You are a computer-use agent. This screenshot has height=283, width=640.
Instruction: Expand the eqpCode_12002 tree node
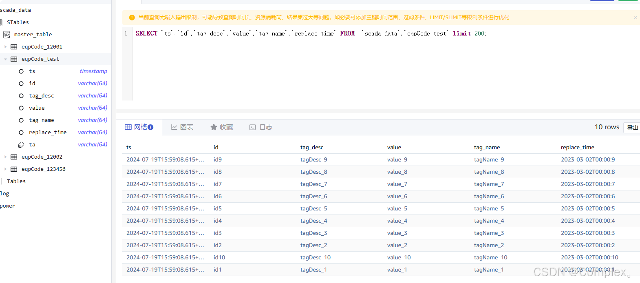5,157
